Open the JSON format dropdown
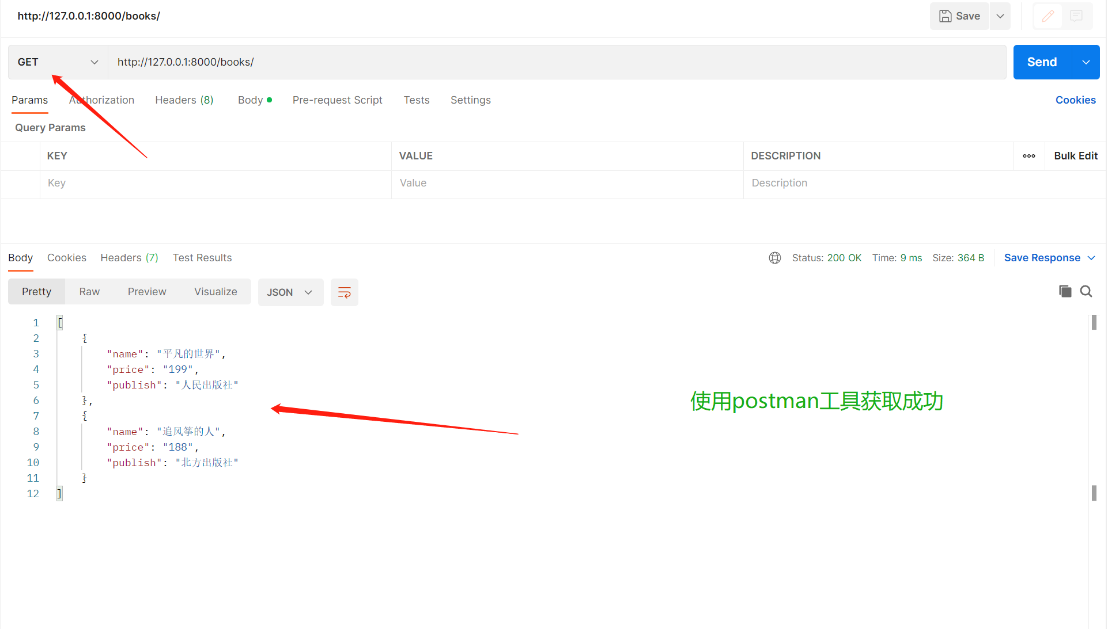This screenshot has width=1108, height=629. point(290,292)
